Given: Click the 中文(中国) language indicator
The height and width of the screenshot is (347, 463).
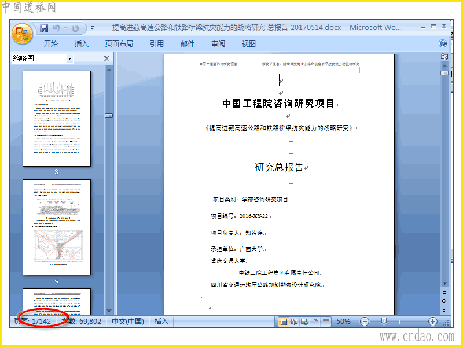Looking at the screenshot, I should pos(128,322).
